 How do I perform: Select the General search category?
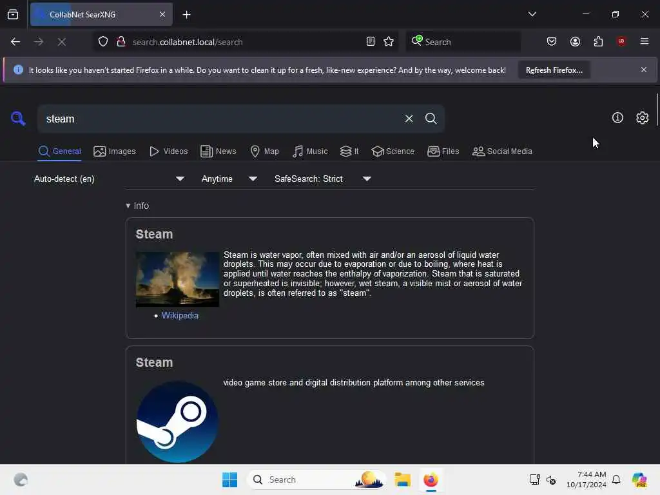pos(59,151)
